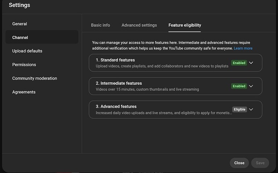Switch to Advanced settings tab
This screenshot has width=278, height=173.
pos(139,25)
